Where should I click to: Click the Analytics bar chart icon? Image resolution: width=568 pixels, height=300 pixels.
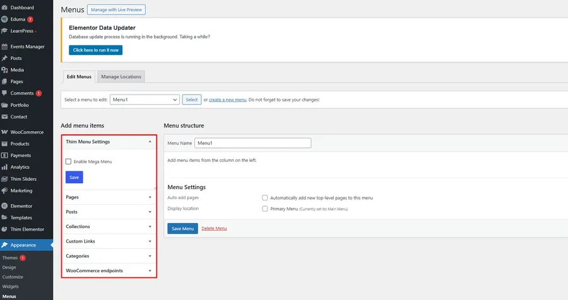coord(5,167)
